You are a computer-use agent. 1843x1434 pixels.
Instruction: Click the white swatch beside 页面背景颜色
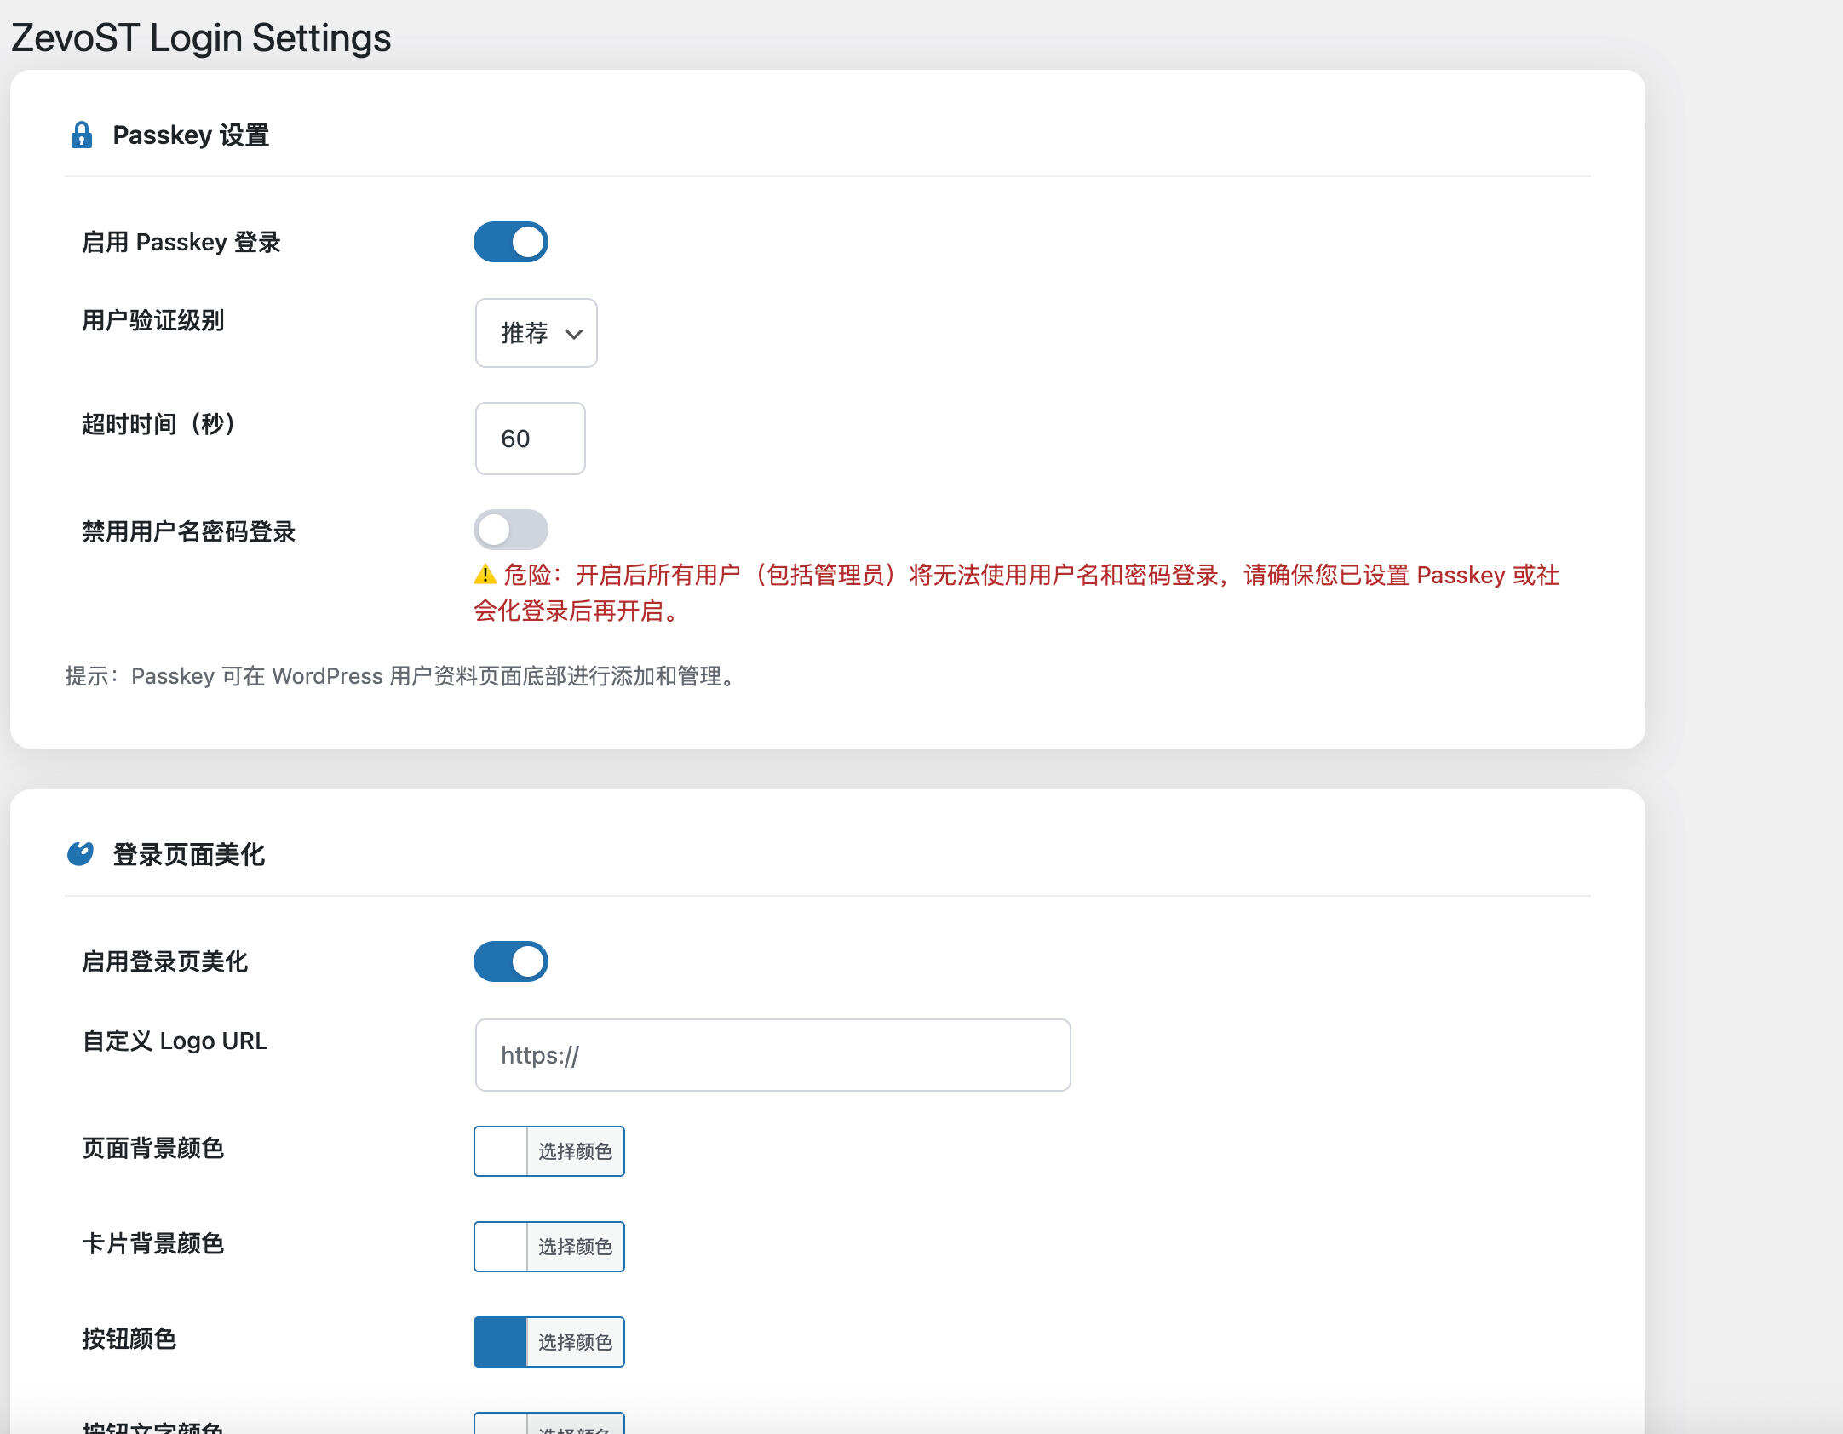pyautogui.click(x=499, y=1150)
